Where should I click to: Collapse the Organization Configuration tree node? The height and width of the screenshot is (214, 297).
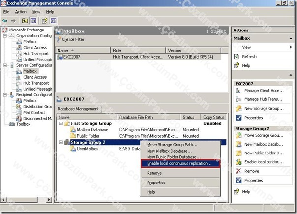[5, 36]
